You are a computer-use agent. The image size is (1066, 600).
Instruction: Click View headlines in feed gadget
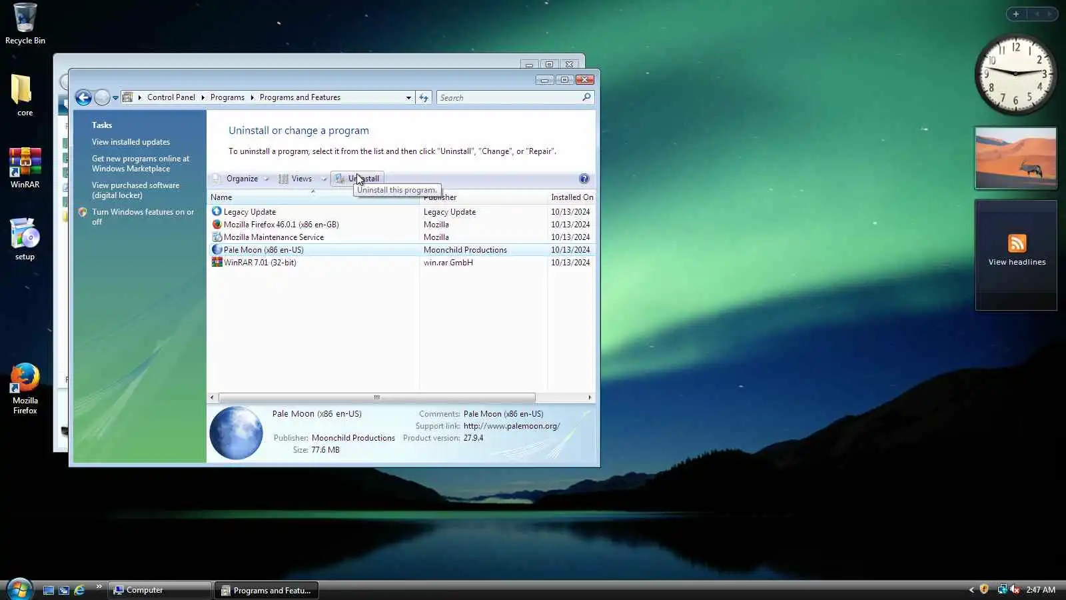click(x=1017, y=262)
